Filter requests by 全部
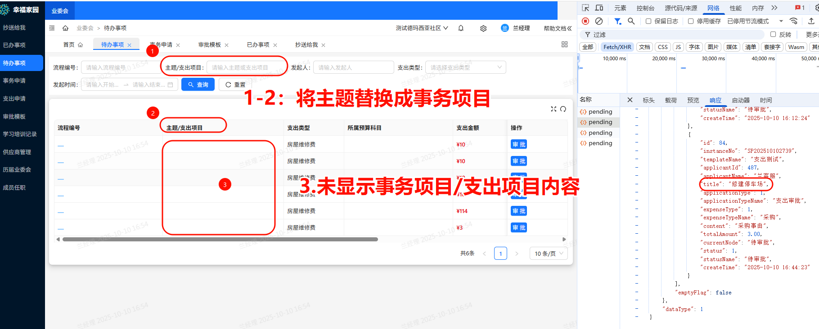The height and width of the screenshot is (329, 819). pos(588,47)
